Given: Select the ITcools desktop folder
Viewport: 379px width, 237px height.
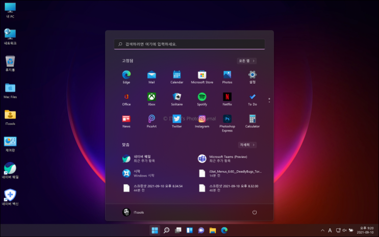Looking at the screenshot, I should click(10, 117).
